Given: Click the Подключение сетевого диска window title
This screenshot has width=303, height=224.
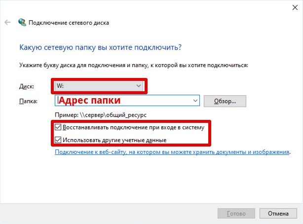Looking at the screenshot, I should (69, 23).
